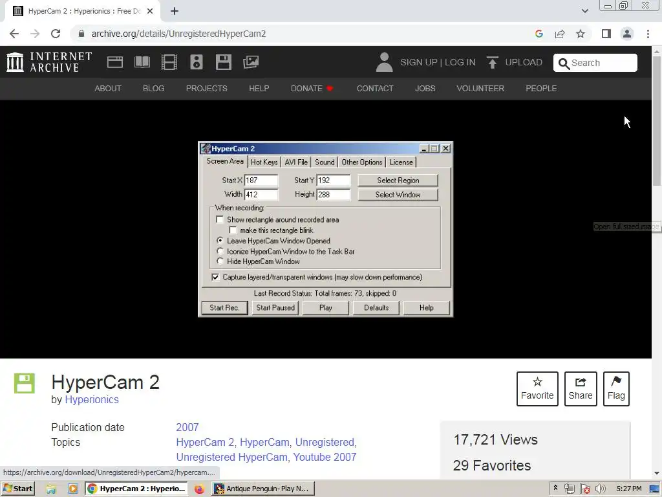Viewport: 662px width, 497px height.
Task: Focus the Internet Archive search box
Action: pos(595,63)
